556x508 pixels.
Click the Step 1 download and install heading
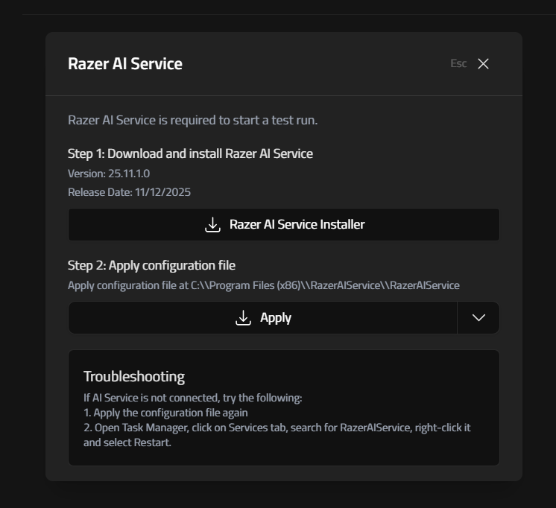pyautogui.click(x=190, y=154)
